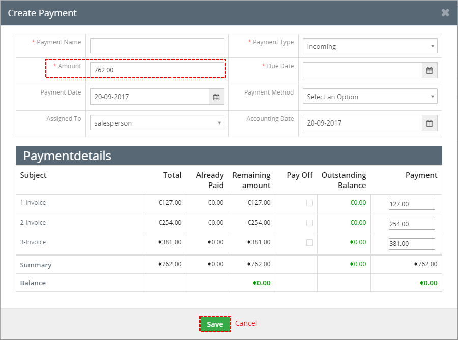Check Pay Off for 3-Invoice

309,242
